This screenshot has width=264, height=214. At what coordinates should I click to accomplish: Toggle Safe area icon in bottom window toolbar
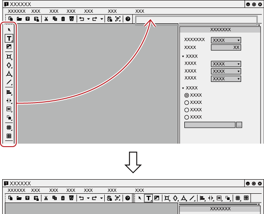point(246,198)
